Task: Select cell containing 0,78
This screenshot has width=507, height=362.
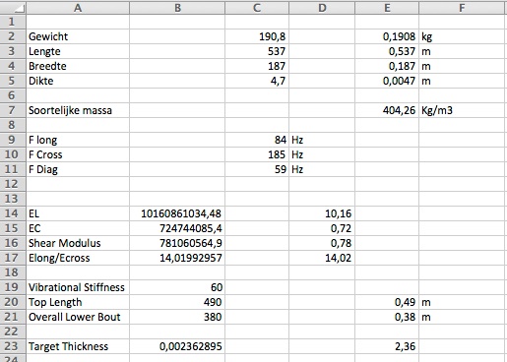Action: coord(322,243)
